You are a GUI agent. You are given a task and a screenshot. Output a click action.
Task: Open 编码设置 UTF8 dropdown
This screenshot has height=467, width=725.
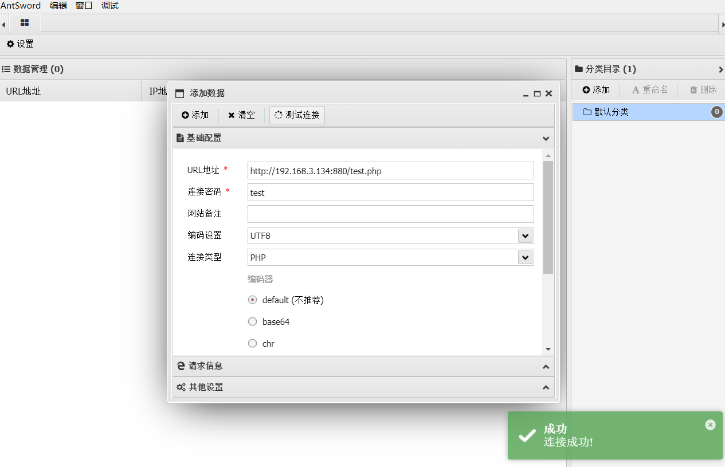(x=525, y=236)
